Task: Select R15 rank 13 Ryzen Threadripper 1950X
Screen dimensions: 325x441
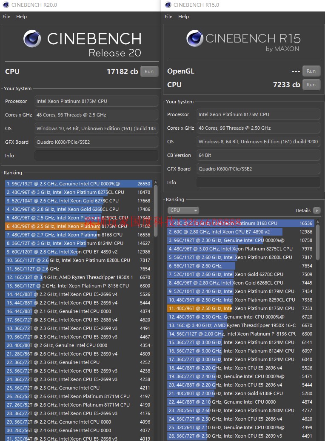Action: coord(241,325)
